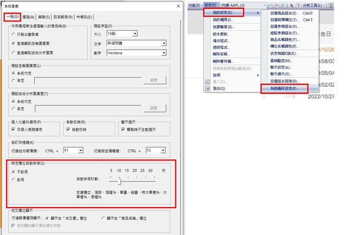Close the 系統參數 dialog
This screenshot has width=351, height=235.
178,6
